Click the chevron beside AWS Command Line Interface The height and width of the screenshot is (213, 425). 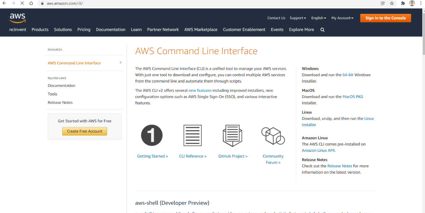[x=120, y=62]
